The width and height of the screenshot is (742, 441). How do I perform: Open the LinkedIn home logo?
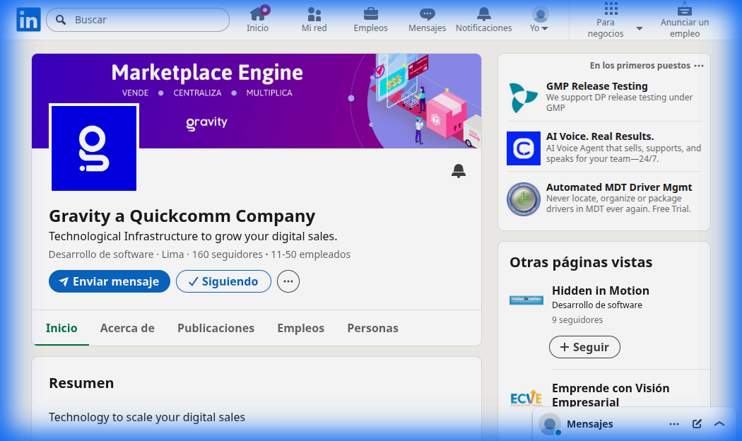point(28,20)
